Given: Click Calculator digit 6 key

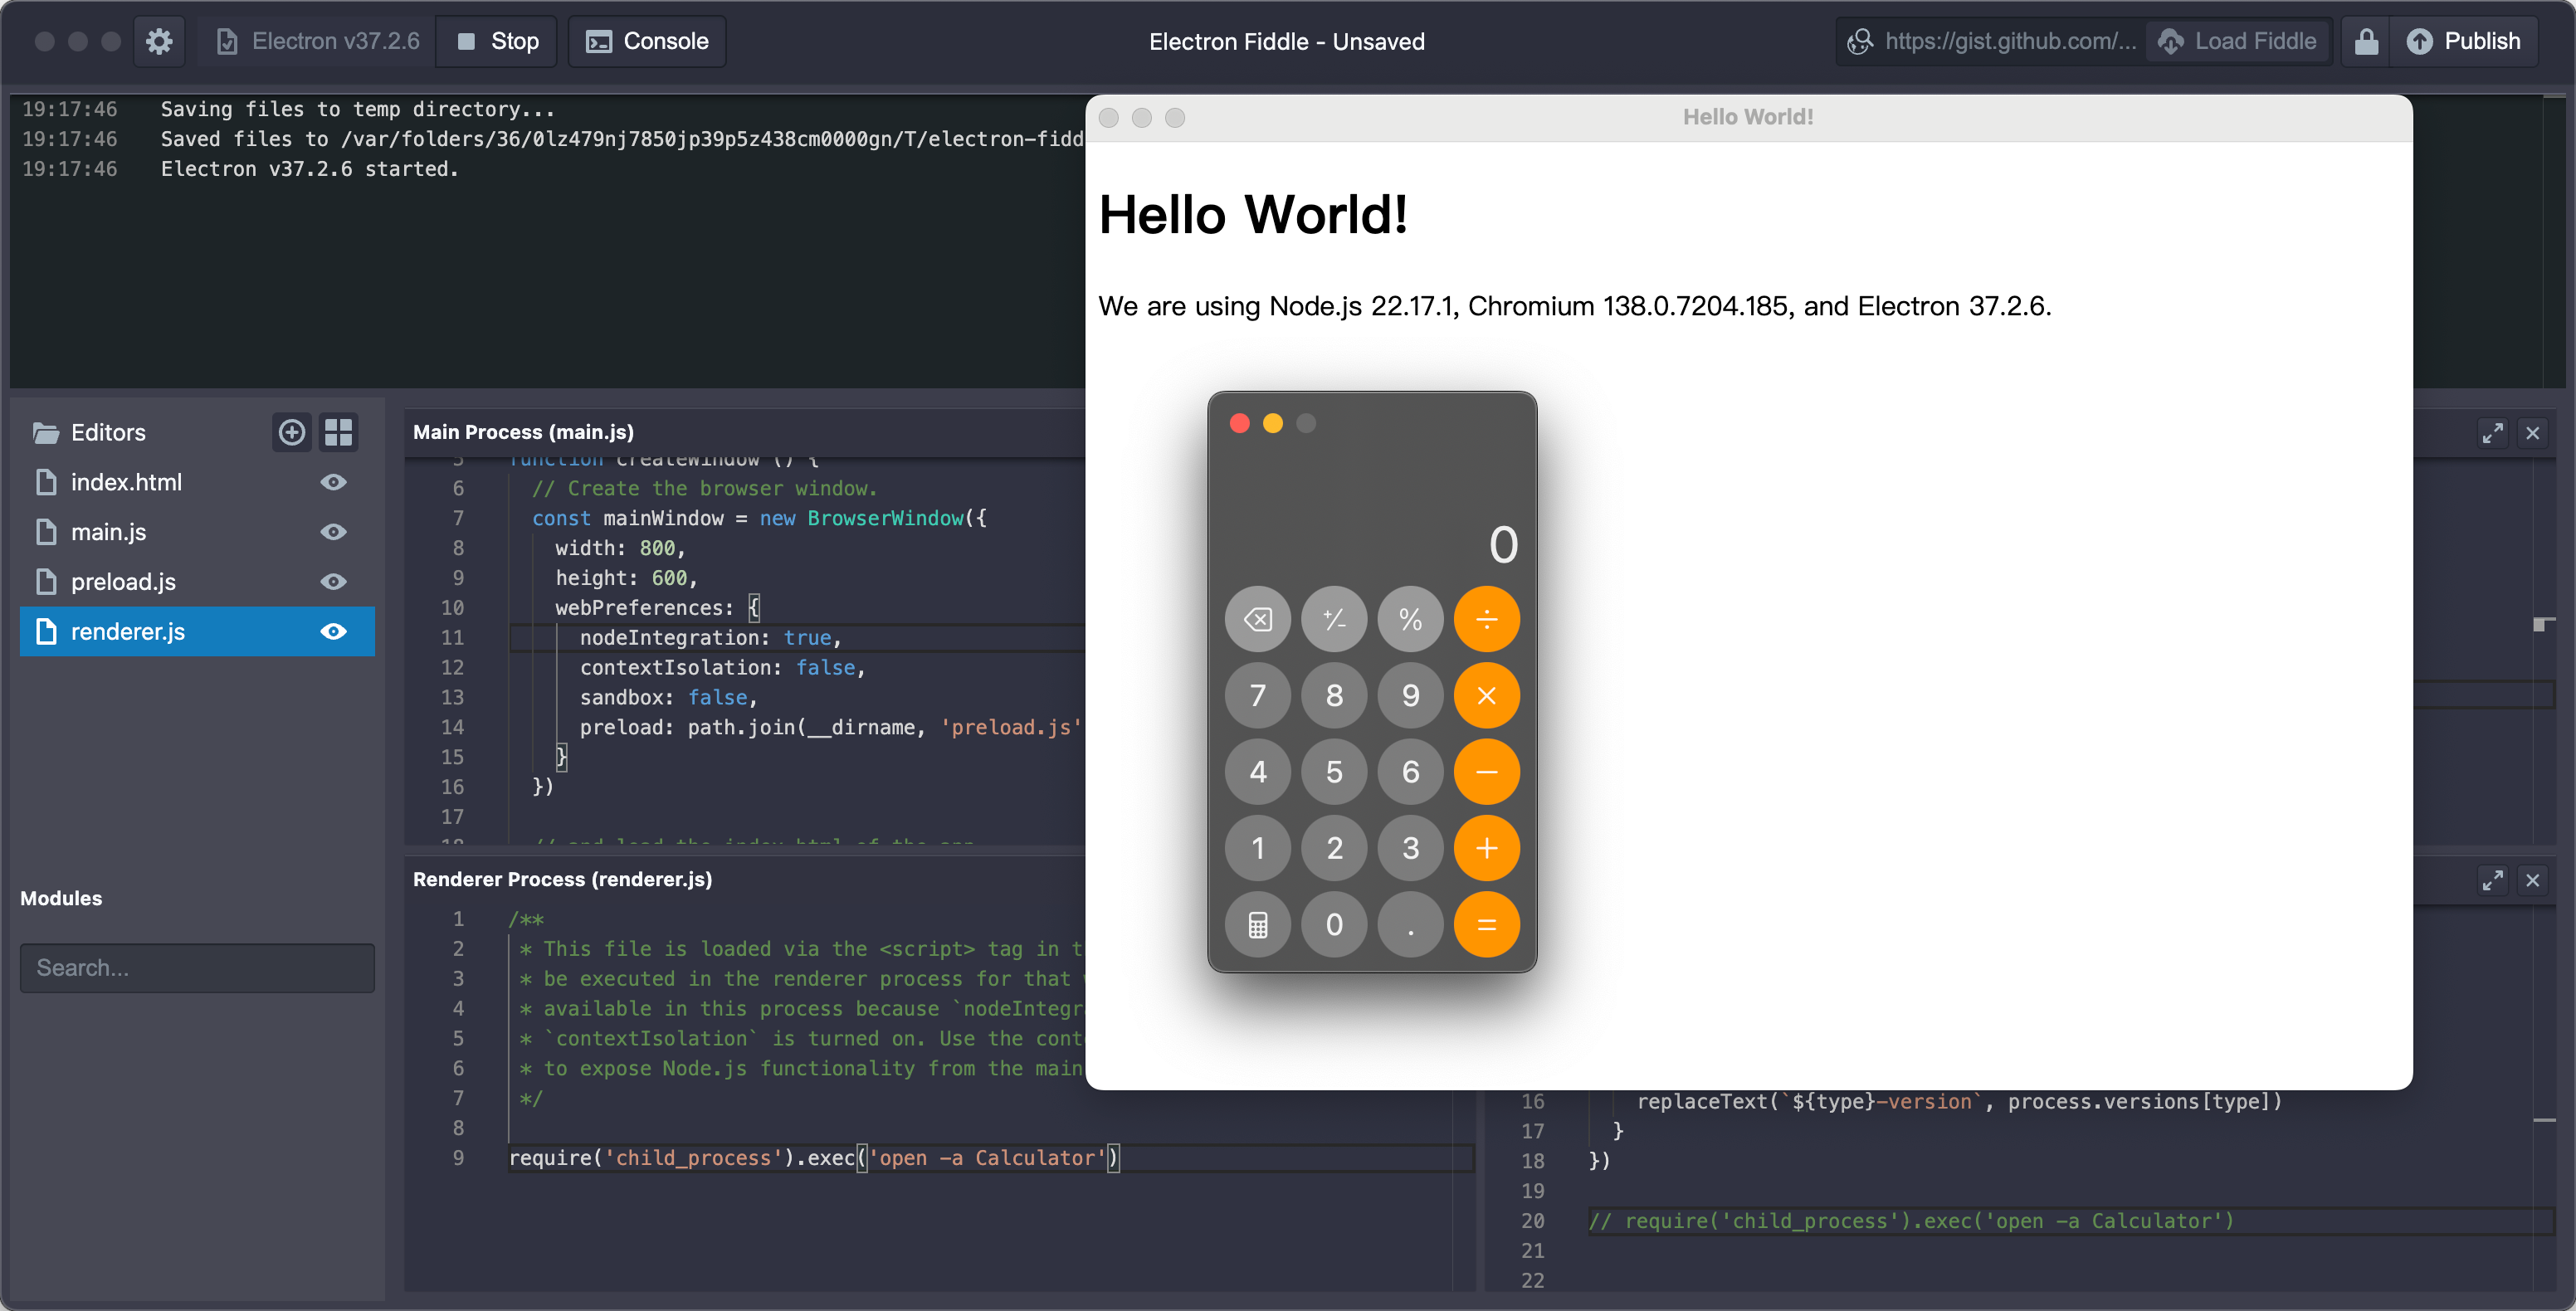Looking at the screenshot, I should coord(1410,772).
